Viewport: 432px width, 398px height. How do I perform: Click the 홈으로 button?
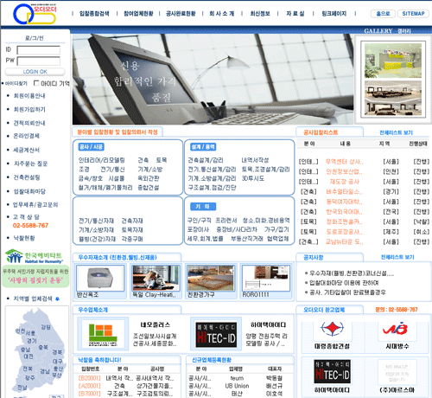click(x=383, y=14)
